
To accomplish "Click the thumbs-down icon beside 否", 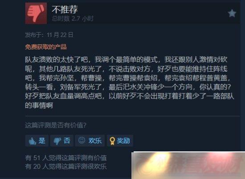I will (57, 141).
